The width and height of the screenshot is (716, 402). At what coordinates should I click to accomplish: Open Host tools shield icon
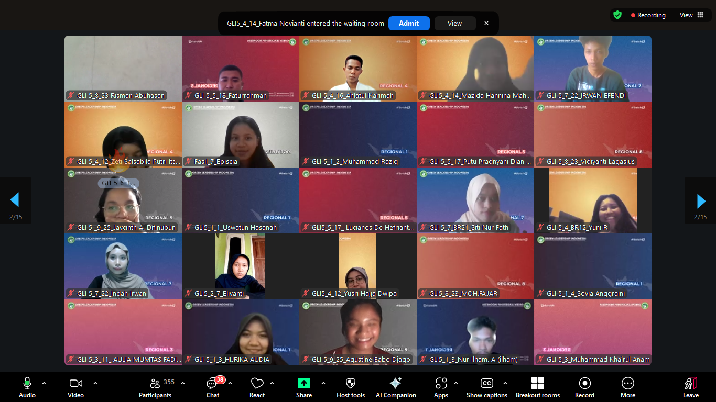[351, 384]
